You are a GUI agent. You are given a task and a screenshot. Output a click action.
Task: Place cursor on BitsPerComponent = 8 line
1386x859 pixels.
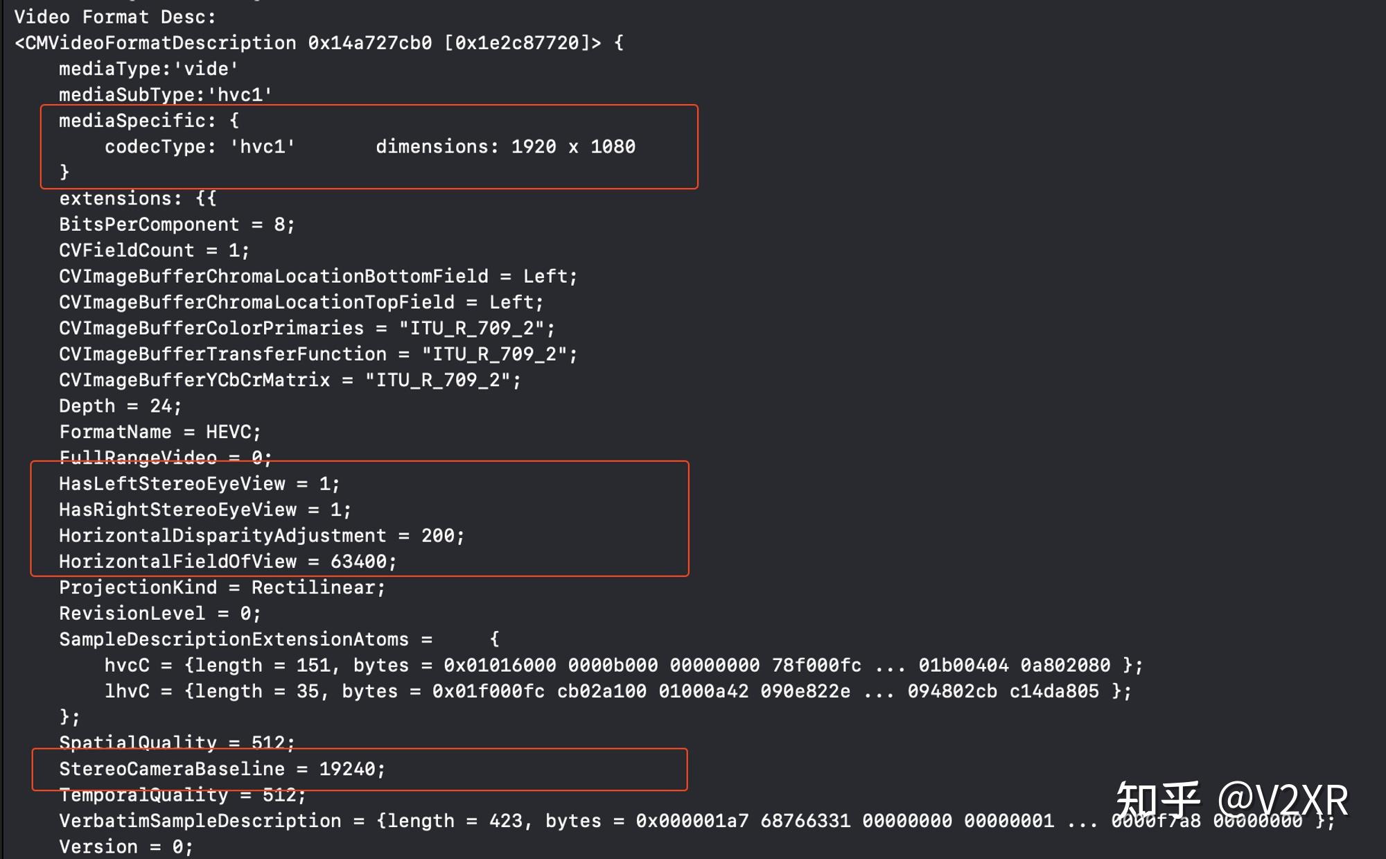pyautogui.click(x=177, y=225)
